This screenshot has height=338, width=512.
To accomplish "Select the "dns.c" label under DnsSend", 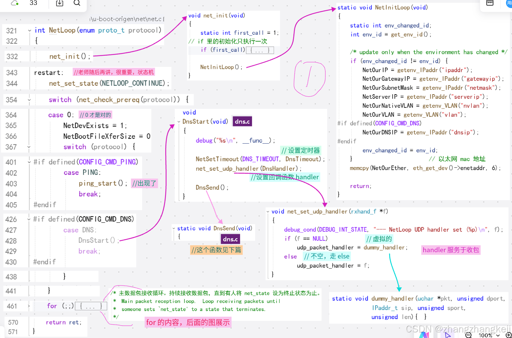I will 230,239.
